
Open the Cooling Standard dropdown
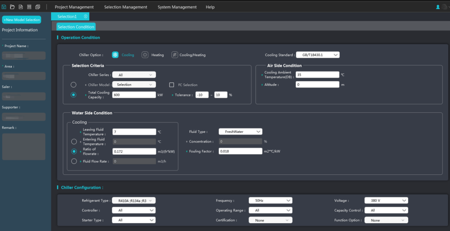[x=318, y=55]
